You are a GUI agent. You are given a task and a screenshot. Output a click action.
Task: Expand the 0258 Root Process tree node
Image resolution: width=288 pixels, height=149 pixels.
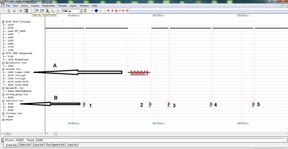tap(3, 22)
